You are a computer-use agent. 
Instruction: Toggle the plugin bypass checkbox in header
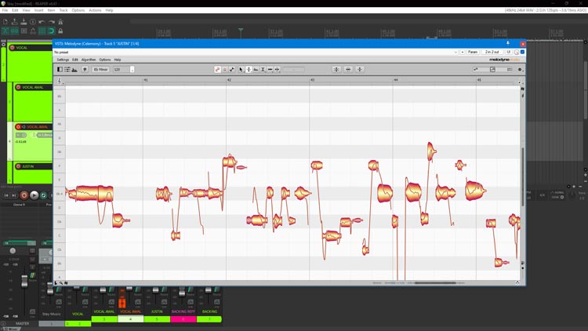[522, 53]
